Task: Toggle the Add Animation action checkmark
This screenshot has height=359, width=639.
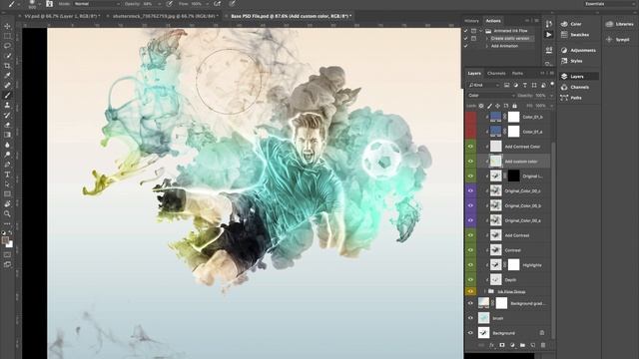Action: coord(466,46)
